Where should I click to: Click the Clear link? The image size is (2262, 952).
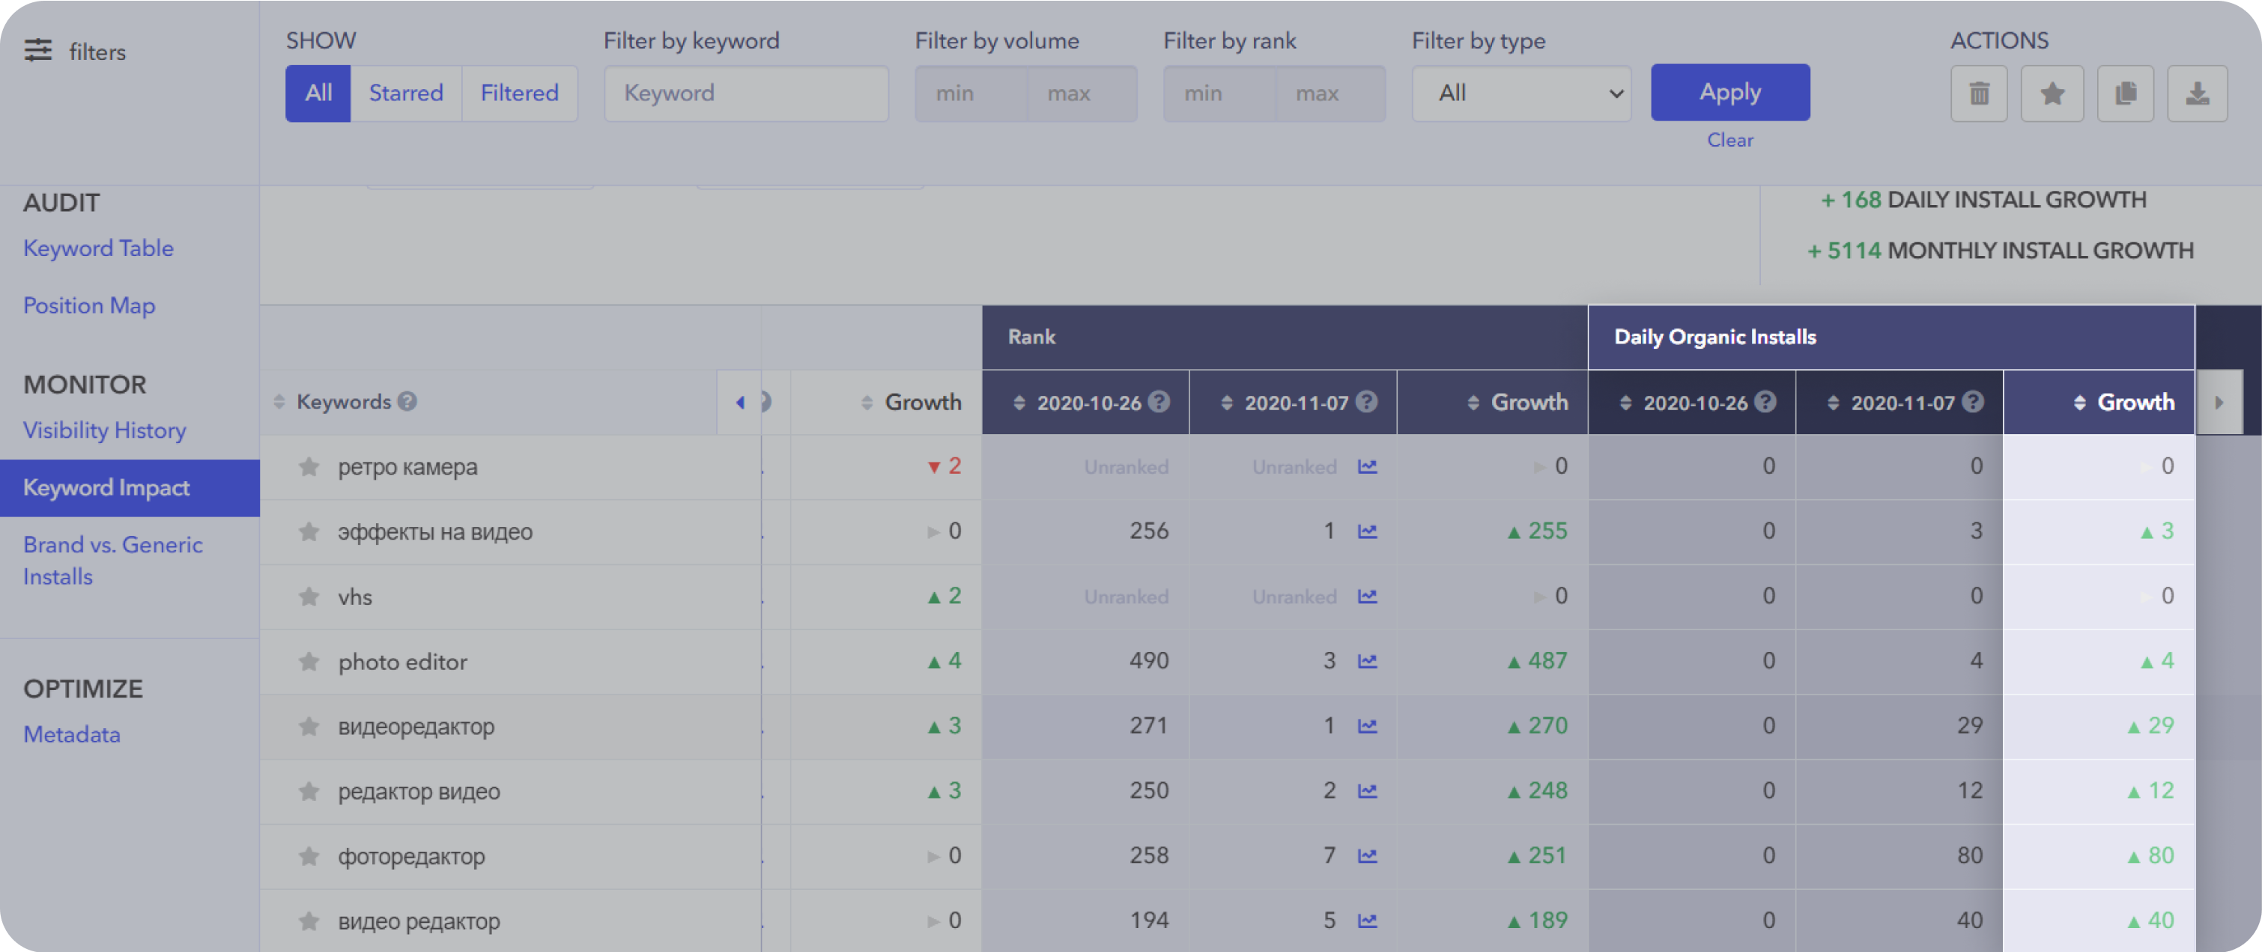(x=1730, y=139)
